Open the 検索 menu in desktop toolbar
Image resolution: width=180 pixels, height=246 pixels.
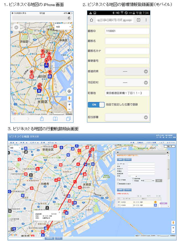tap(24, 143)
